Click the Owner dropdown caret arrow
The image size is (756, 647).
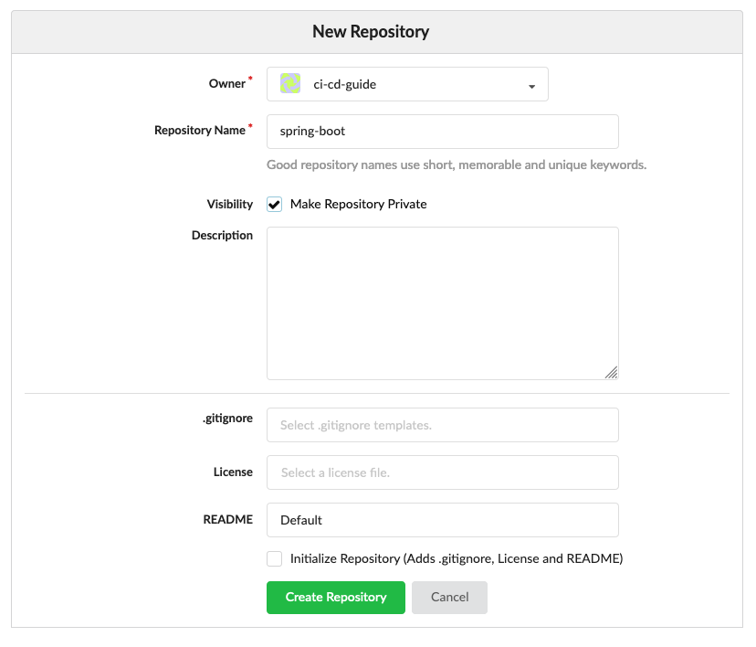[531, 86]
